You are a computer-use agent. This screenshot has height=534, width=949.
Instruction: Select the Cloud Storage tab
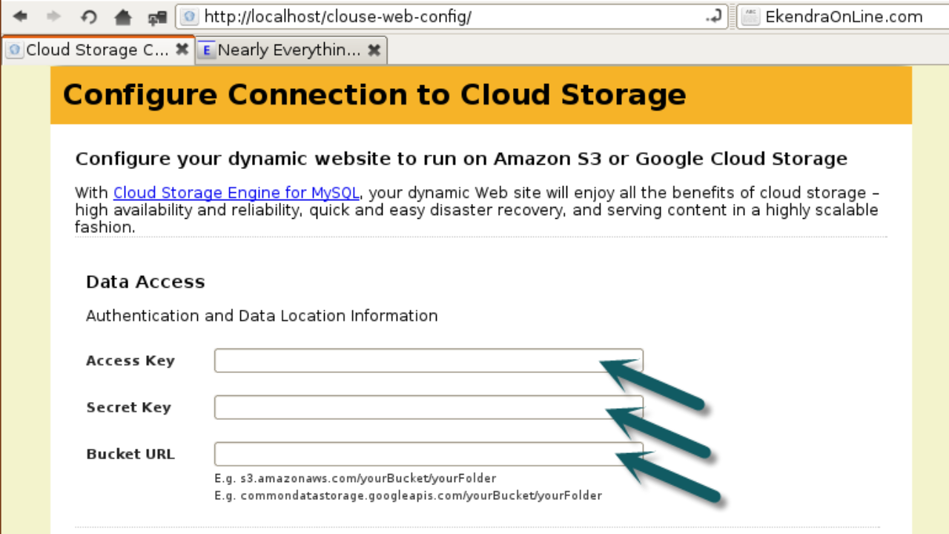pos(96,50)
